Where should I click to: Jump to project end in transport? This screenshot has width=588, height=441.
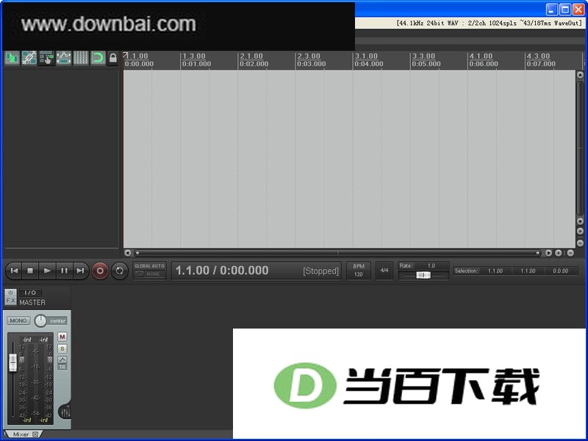pyautogui.click(x=80, y=270)
